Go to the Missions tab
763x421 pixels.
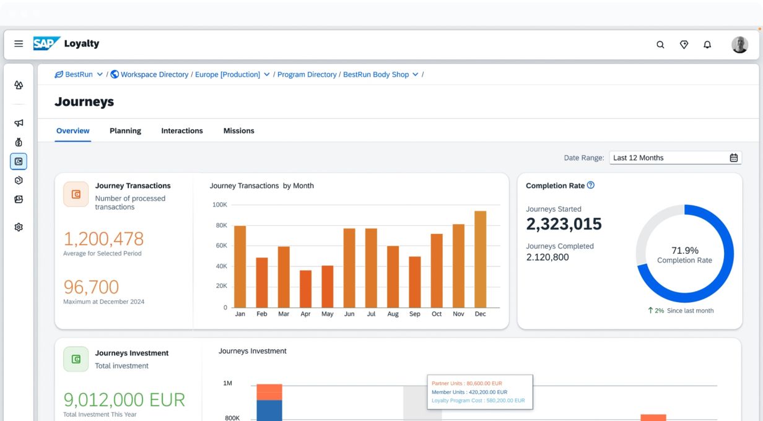(238, 131)
